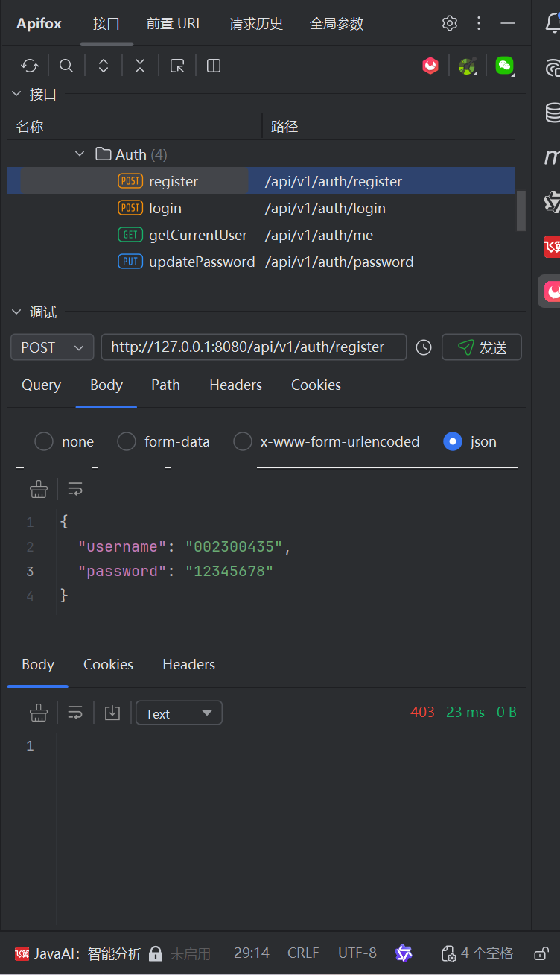Collapse the Auth folder
Screen dimensions: 560x975
pos(80,154)
